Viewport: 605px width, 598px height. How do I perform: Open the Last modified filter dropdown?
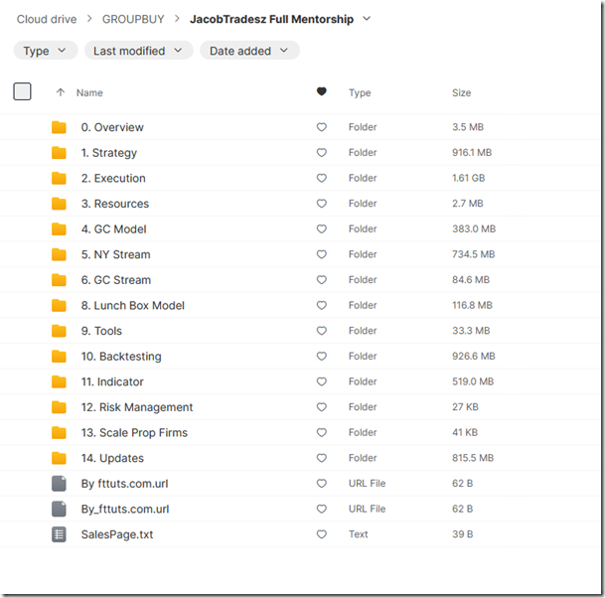click(138, 51)
